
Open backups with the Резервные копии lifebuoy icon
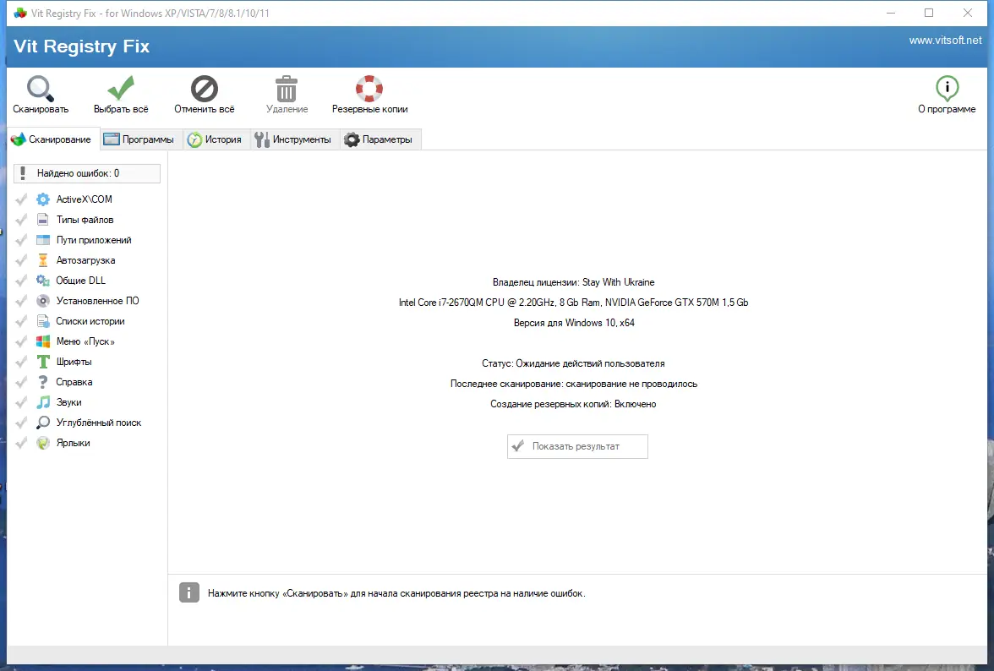[369, 86]
